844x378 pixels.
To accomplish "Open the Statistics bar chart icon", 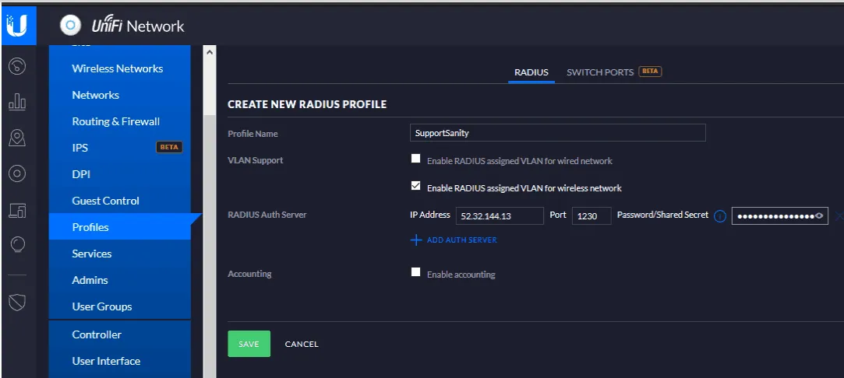I will click(18, 101).
